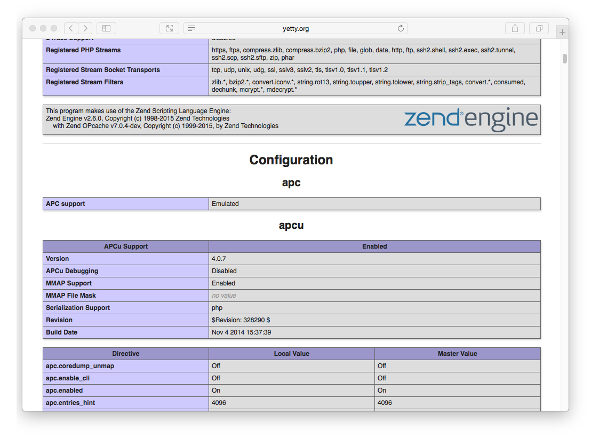Click the Build Date value cell
591x438 pixels.
242,332
